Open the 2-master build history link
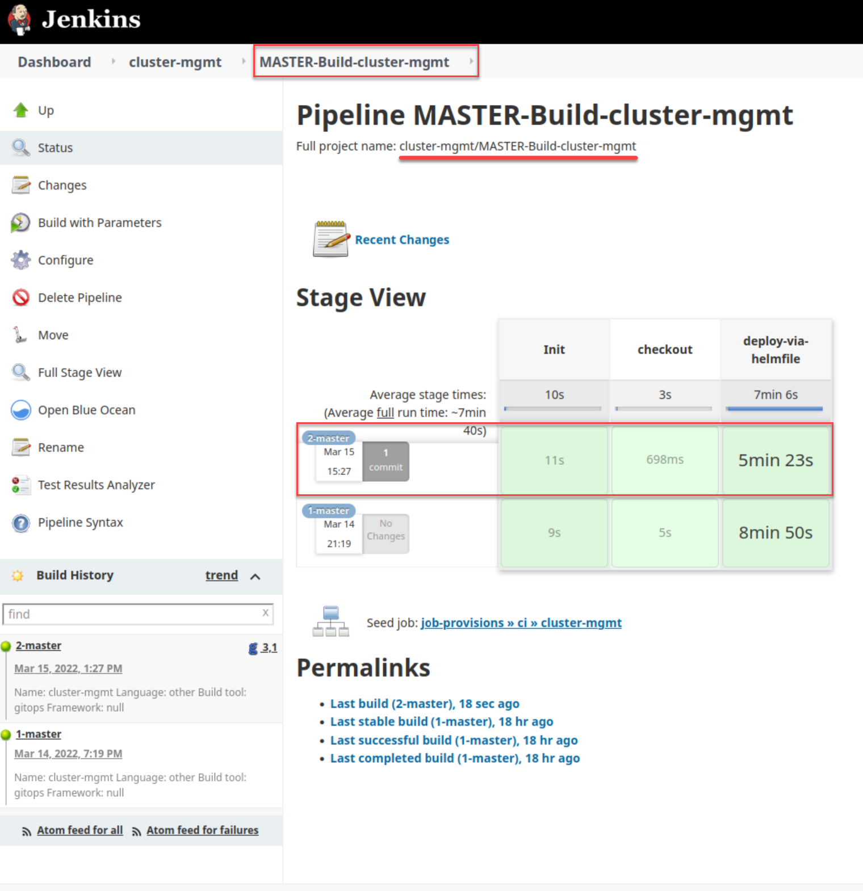This screenshot has width=863, height=891. (x=39, y=646)
